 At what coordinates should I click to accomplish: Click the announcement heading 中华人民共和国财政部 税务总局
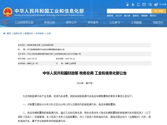coord(85,73)
